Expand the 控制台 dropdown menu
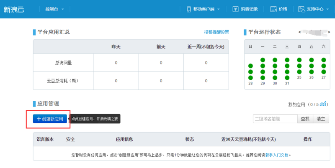 pyautogui.click(x=63, y=9)
